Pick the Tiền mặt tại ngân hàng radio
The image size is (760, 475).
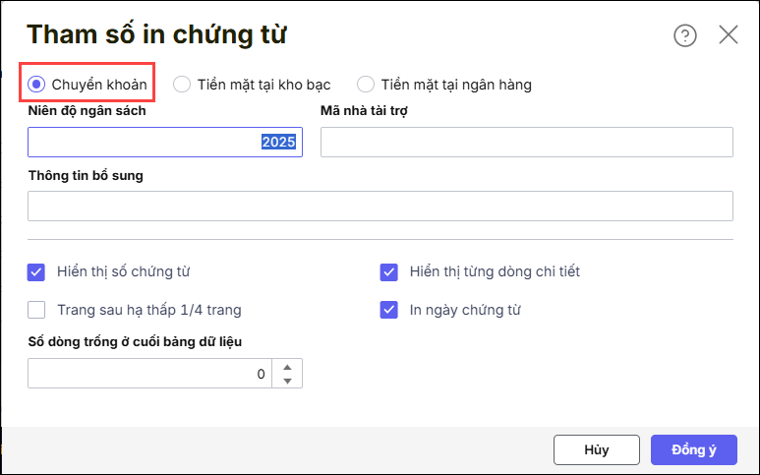coord(366,85)
